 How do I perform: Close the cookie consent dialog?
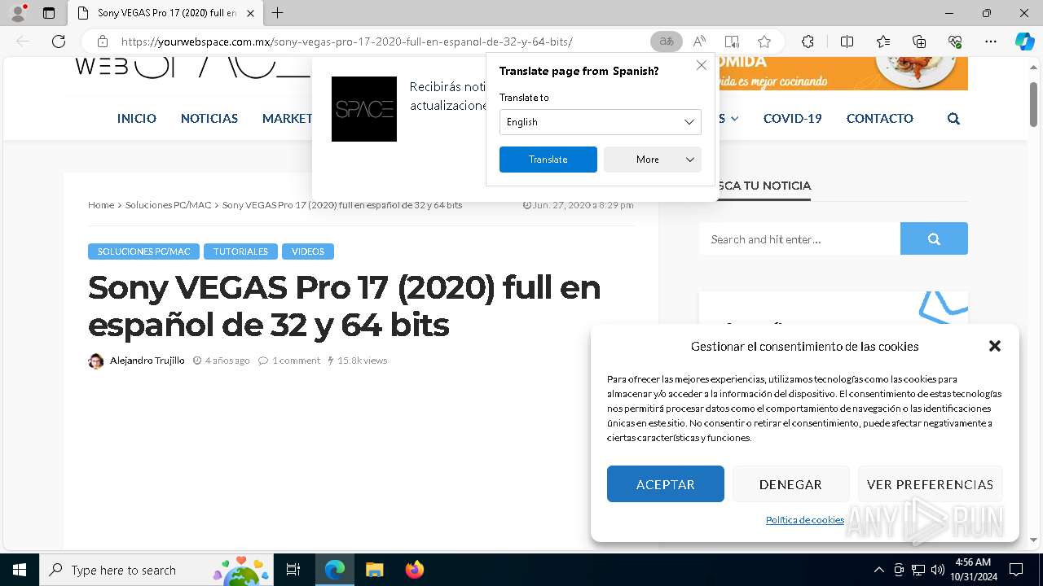[x=994, y=346]
